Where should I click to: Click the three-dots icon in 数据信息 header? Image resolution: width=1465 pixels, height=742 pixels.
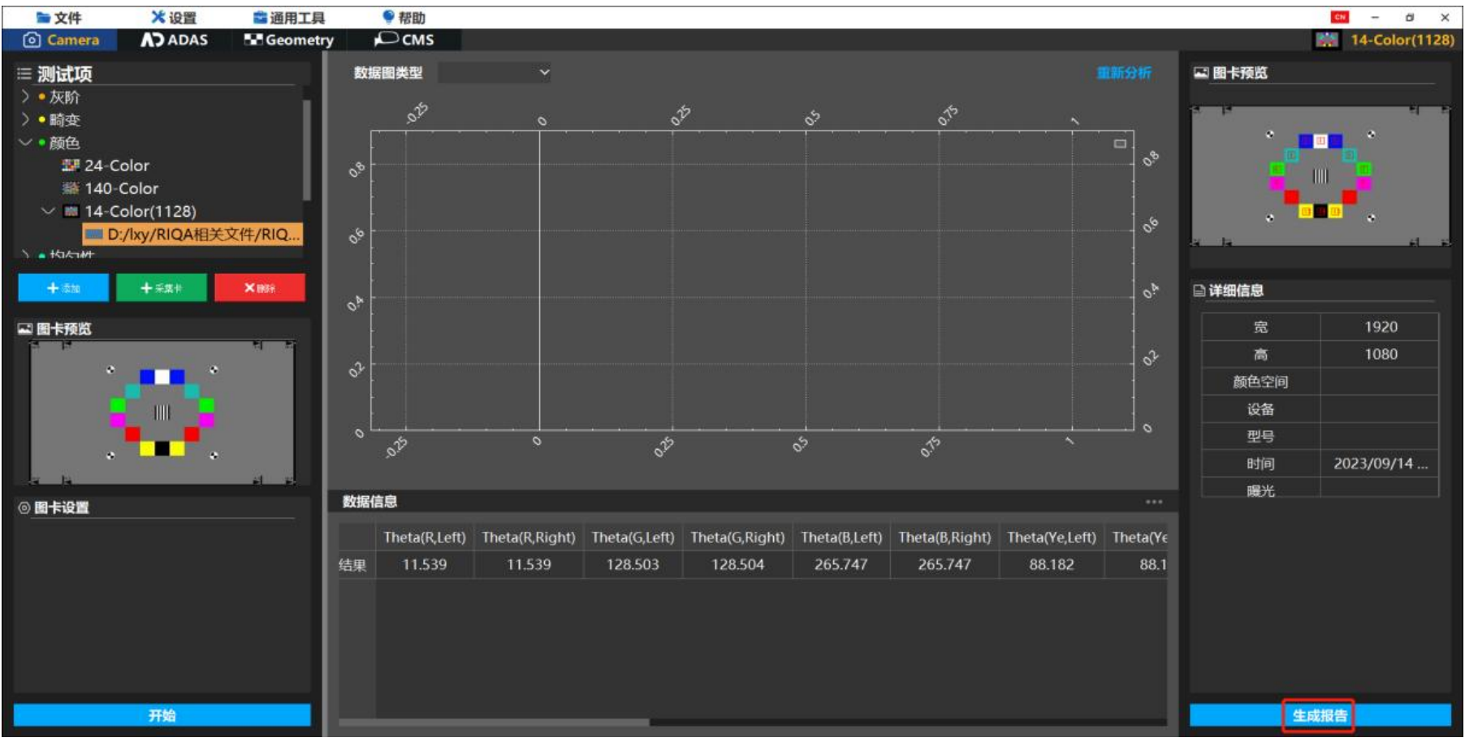click(1153, 502)
